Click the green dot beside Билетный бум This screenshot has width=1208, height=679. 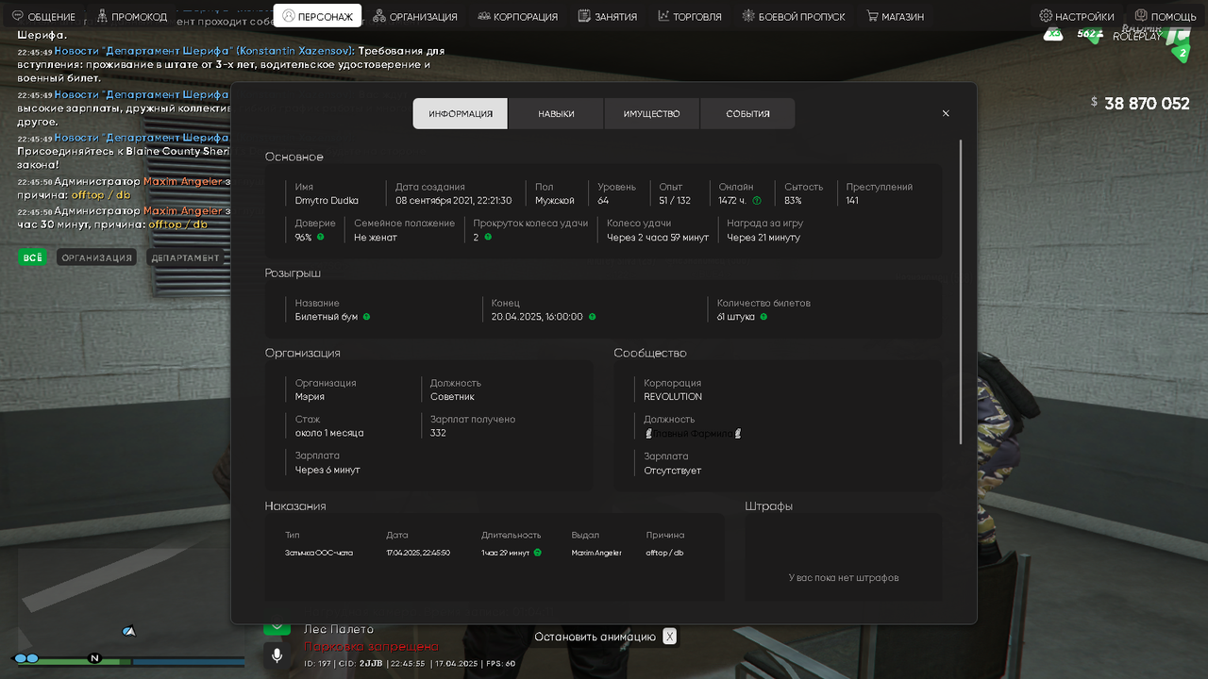pos(367,317)
